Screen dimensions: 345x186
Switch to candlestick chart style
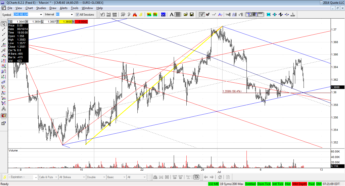(208, 14)
